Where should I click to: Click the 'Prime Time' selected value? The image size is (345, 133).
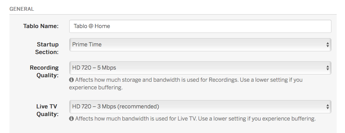click(x=87, y=44)
